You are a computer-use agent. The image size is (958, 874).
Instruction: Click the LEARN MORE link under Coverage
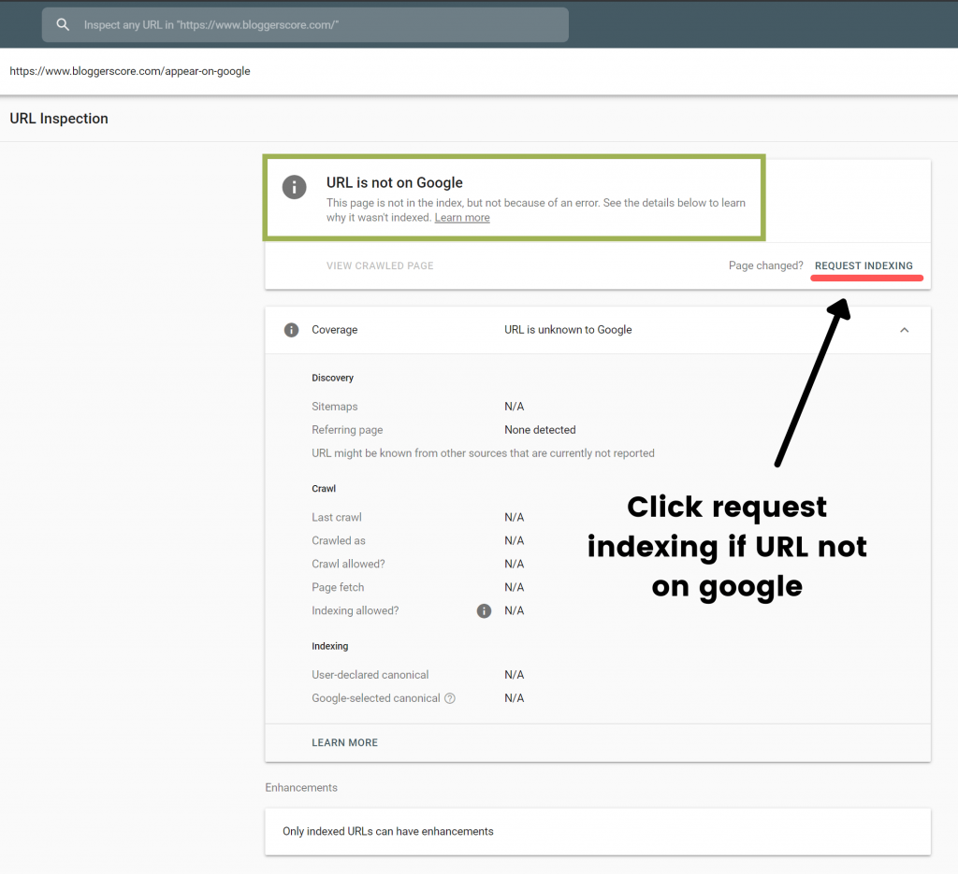tap(344, 743)
